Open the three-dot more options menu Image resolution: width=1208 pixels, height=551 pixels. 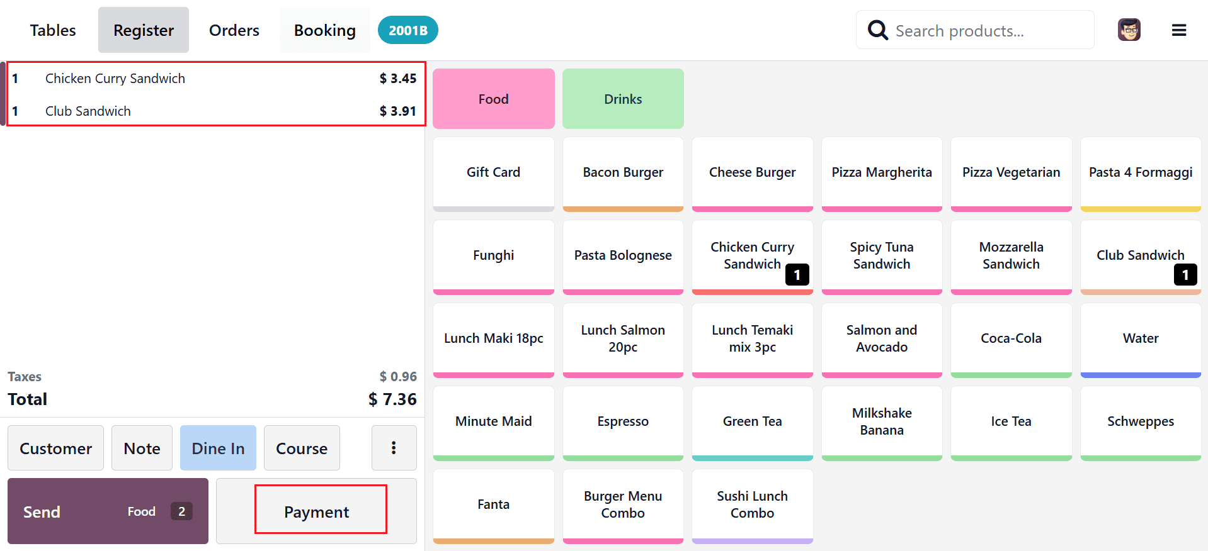click(394, 448)
